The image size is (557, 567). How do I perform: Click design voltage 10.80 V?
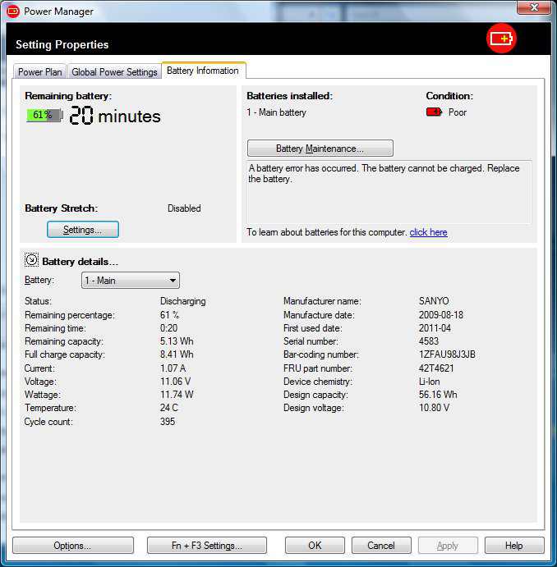[434, 408]
